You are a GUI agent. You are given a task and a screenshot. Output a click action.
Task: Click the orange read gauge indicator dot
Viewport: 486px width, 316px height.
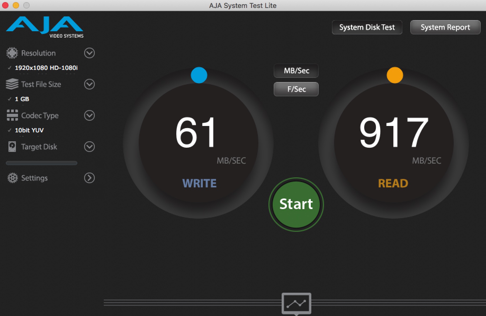[x=395, y=75]
